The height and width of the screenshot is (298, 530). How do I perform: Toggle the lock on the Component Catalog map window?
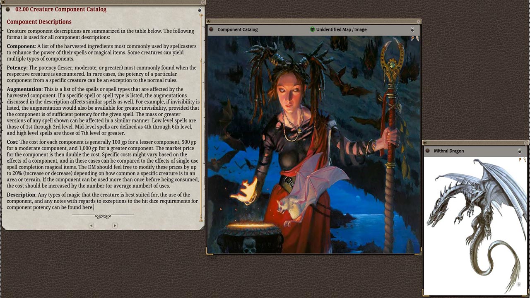coord(412,30)
